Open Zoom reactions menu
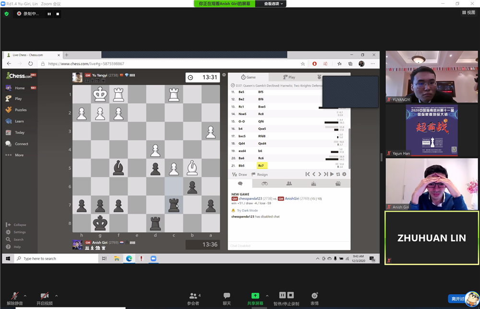480x309 pixels. coord(314,298)
